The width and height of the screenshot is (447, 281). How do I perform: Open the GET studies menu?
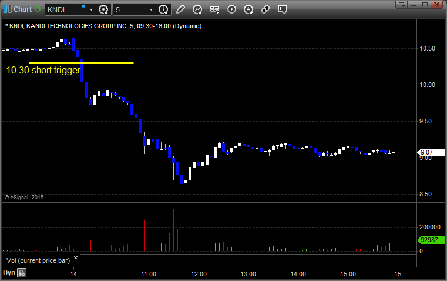pos(214,9)
